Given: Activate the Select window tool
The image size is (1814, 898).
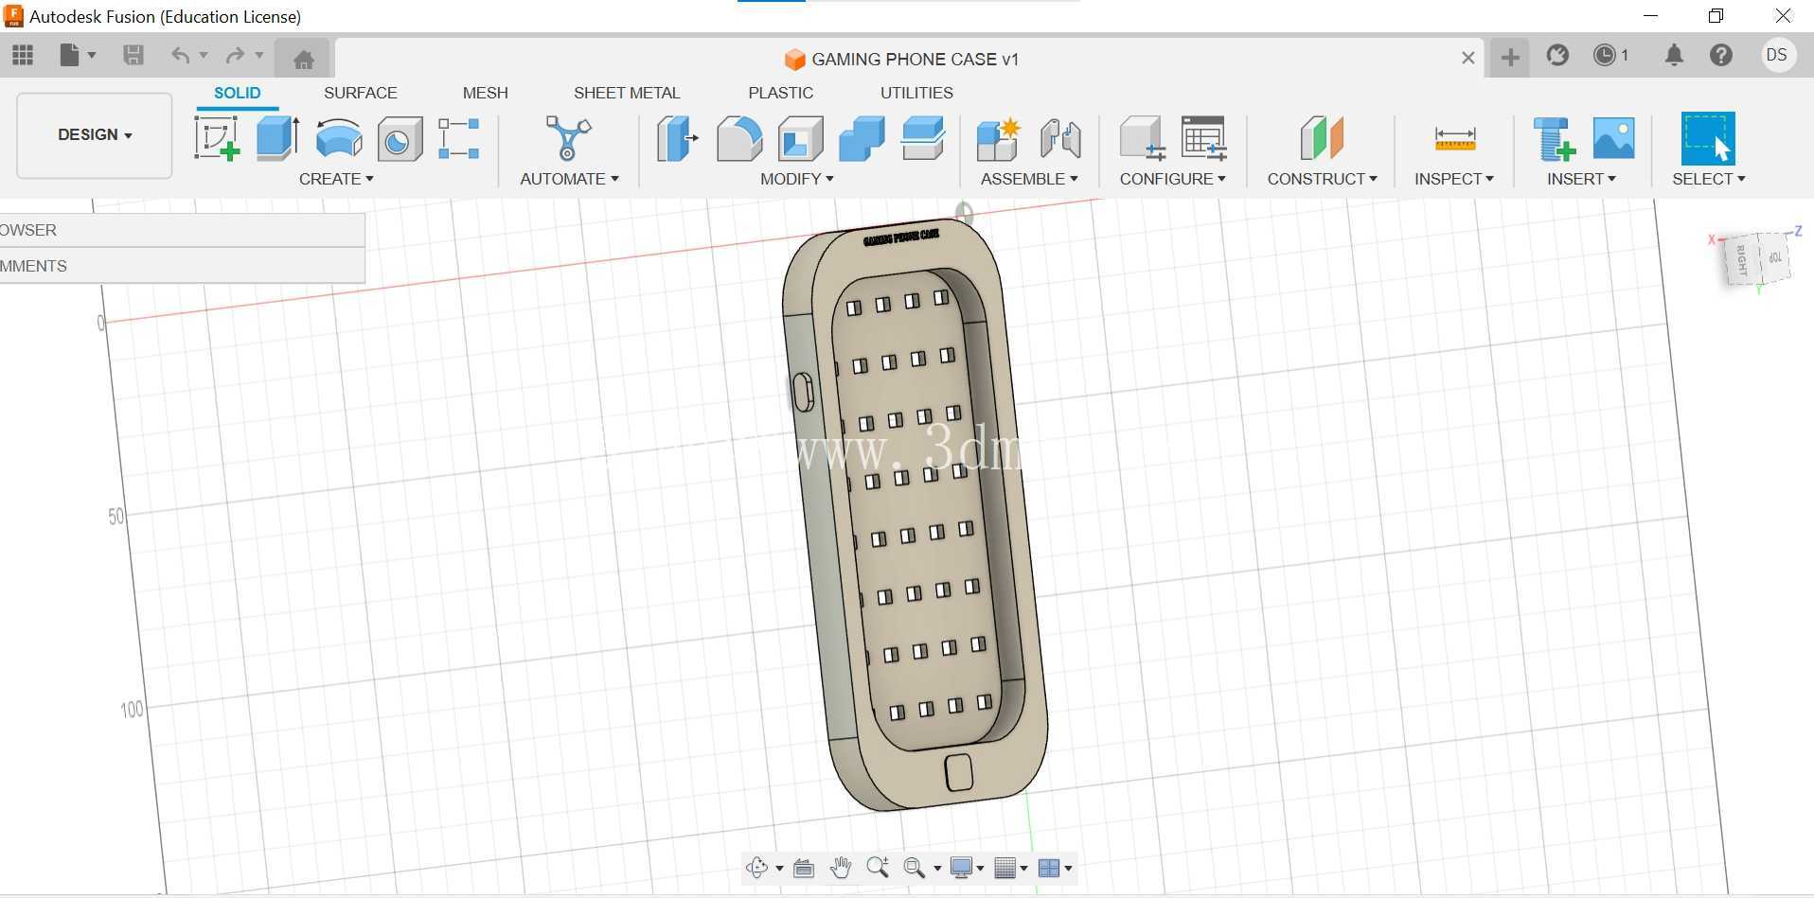Looking at the screenshot, I should (x=1708, y=138).
